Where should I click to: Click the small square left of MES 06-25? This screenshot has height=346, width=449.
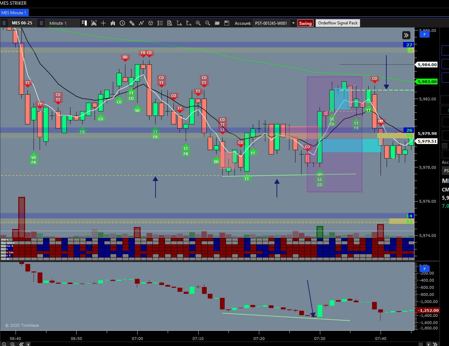4,23
